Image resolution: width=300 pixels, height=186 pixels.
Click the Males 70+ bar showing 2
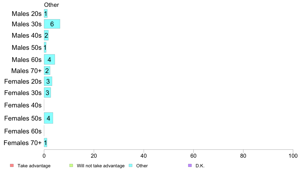coord(47,71)
